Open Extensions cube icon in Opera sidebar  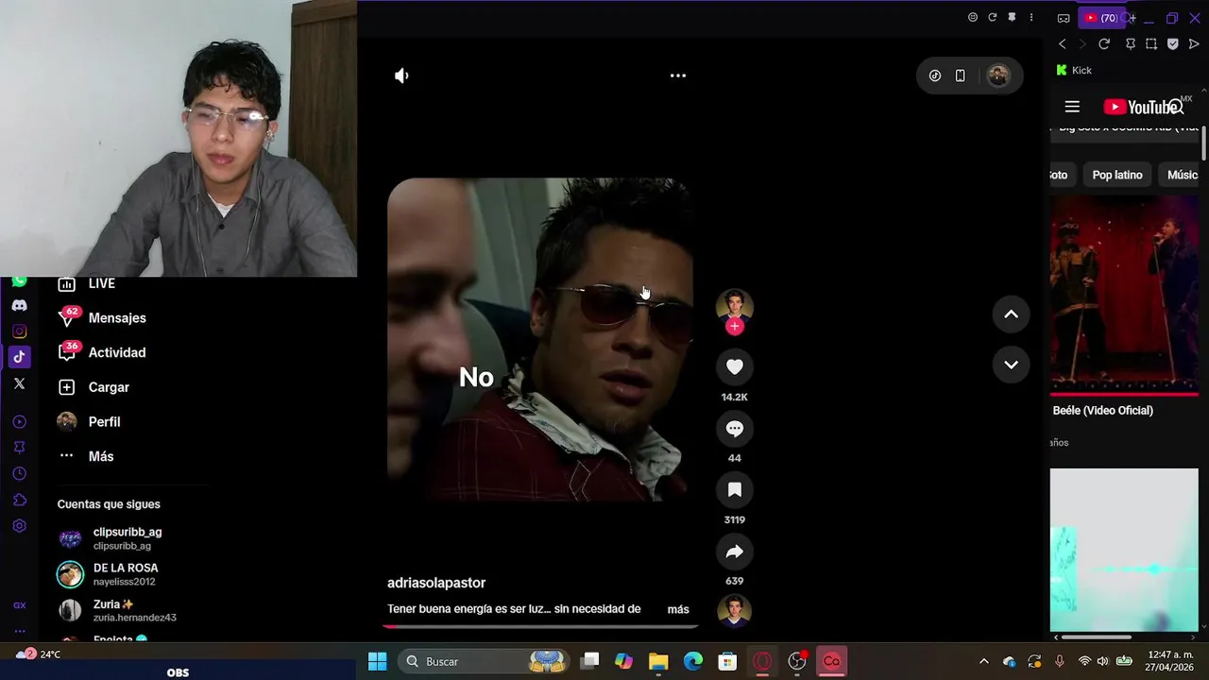pyautogui.click(x=19, y=500)
